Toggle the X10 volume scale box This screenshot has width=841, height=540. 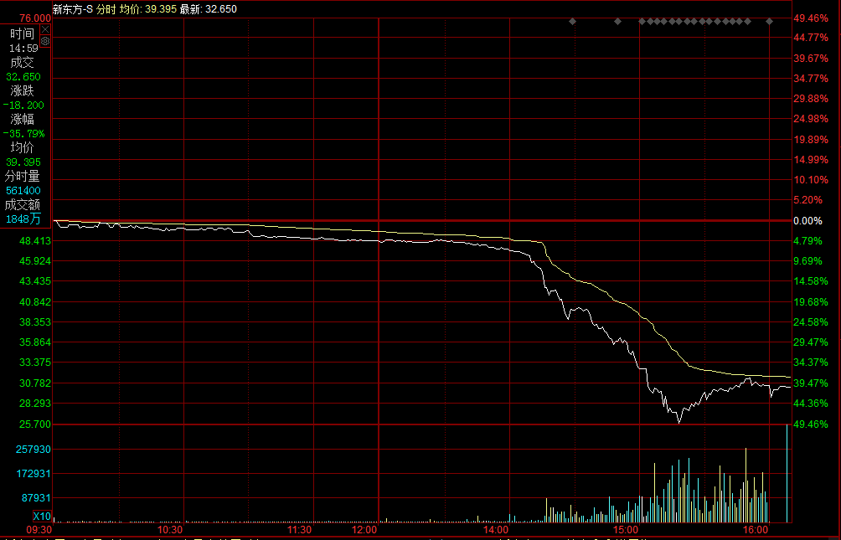42,516
